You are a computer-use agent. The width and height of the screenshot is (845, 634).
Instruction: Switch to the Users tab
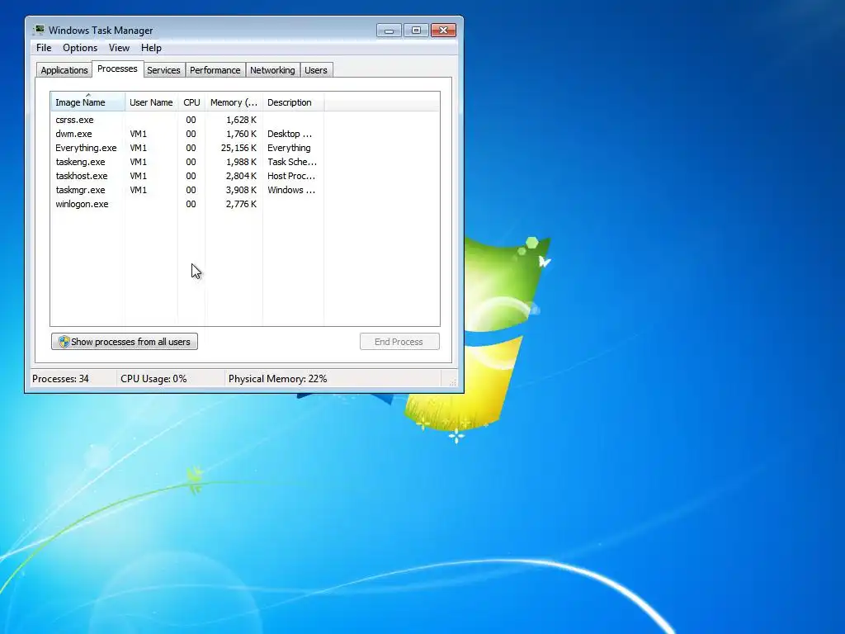(x=316, y=70)
